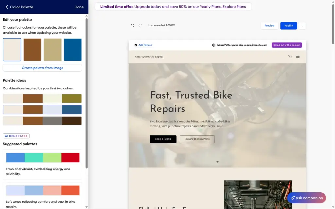335x209 pixels.
Task: Click the left panel scrollbar
Action: click(86, 93)
